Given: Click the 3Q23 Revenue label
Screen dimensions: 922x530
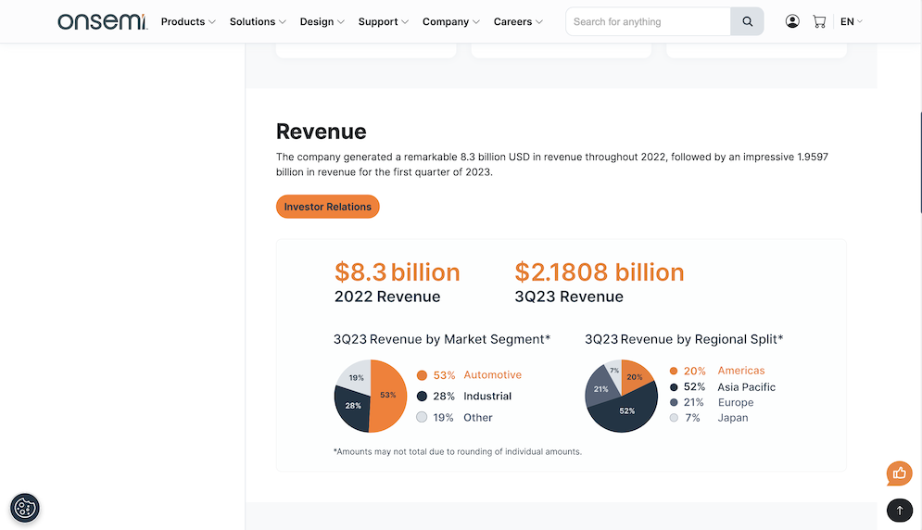Looking at the screenshot, I should tap(569, 297).
